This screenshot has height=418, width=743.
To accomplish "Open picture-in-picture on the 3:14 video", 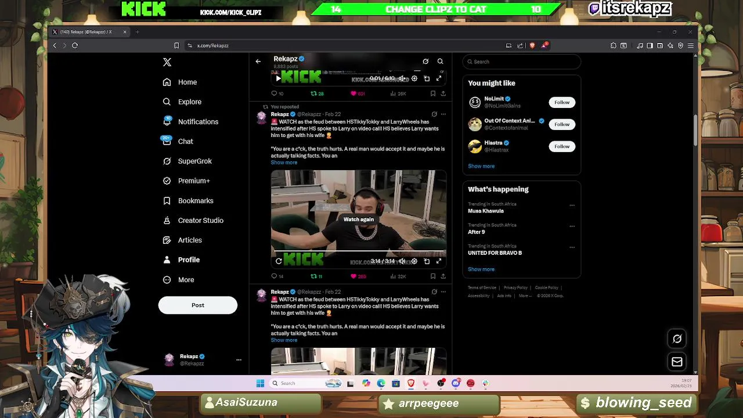I will coord(427,261).
